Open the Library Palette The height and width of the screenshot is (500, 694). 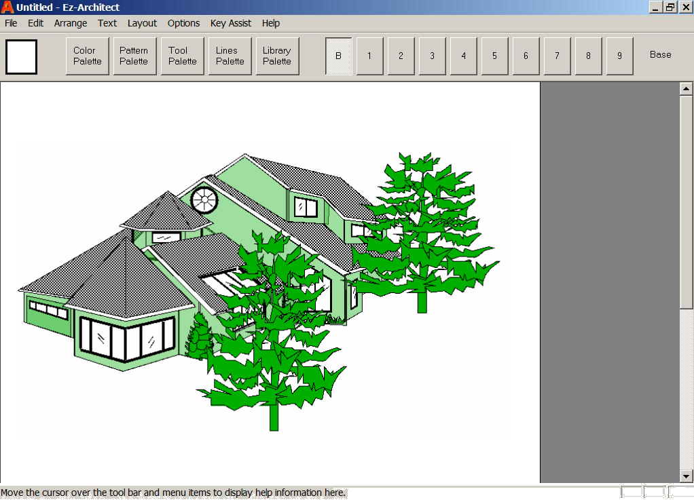coord(277,56)
